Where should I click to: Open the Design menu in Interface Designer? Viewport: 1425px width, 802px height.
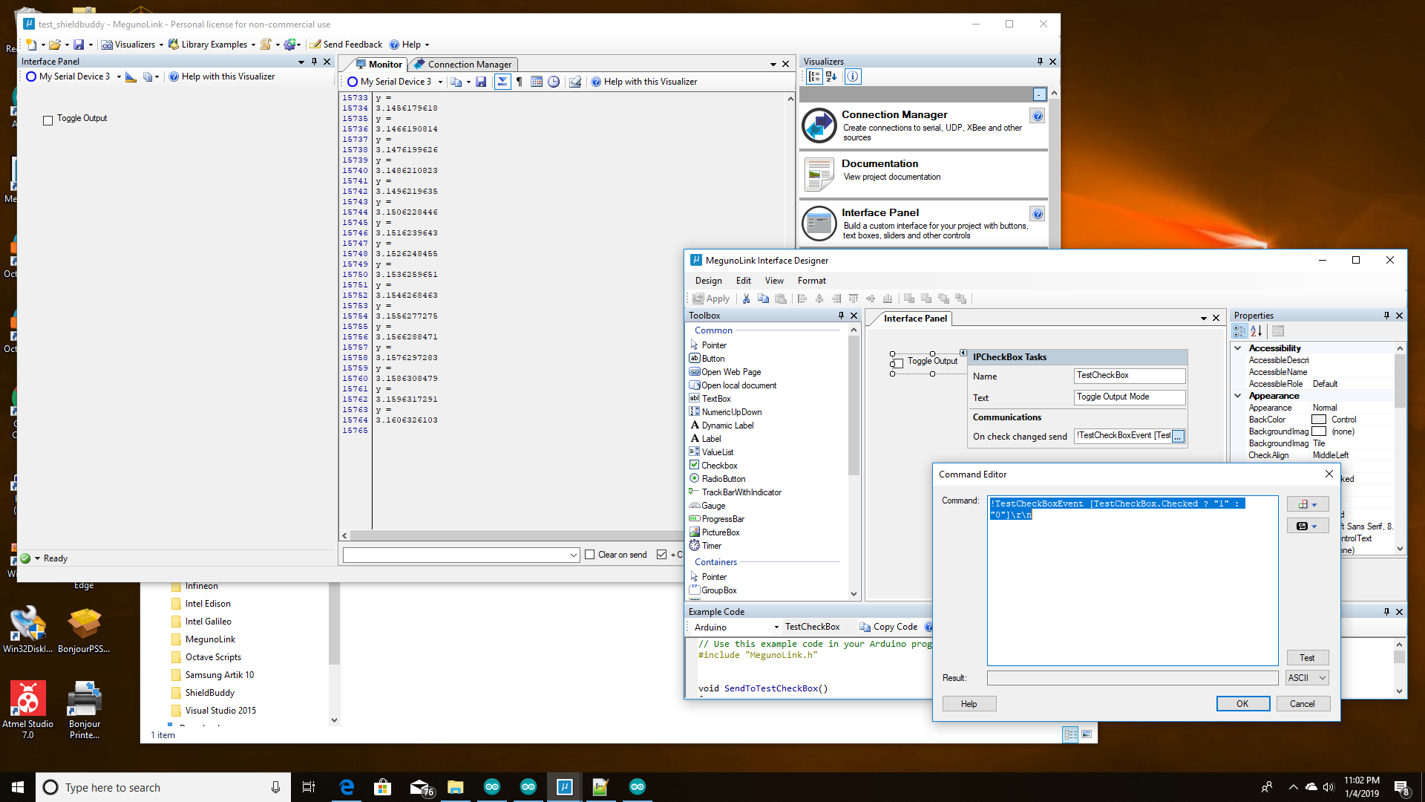[708, 281]
